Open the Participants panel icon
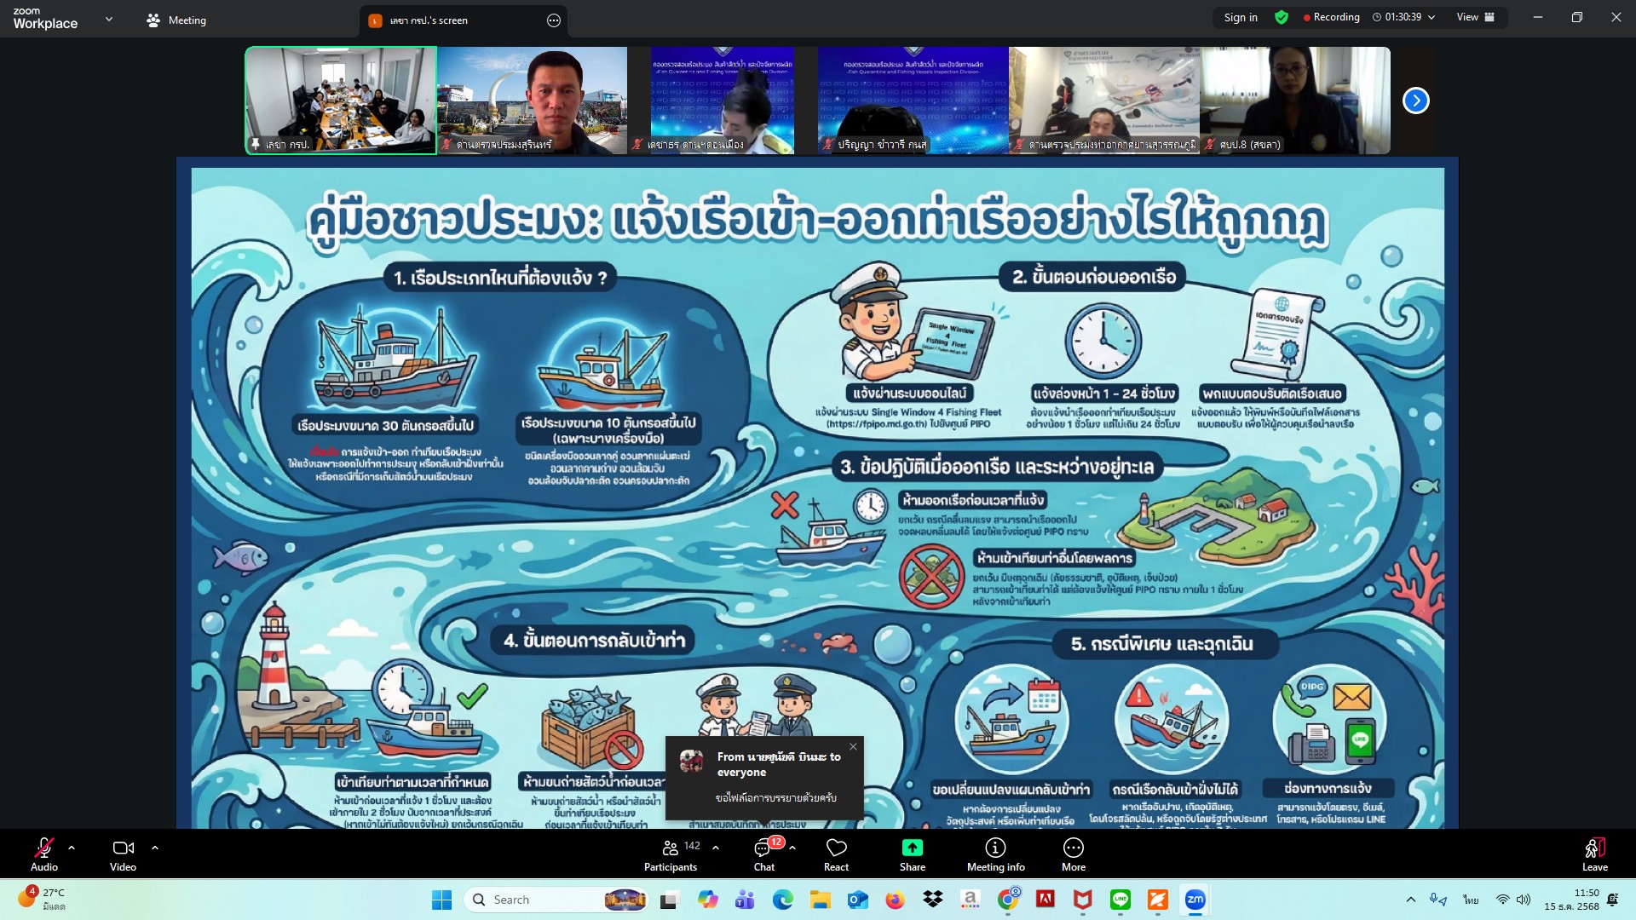Viewport: 1636px width, 920px height. (x=671, y=848)
